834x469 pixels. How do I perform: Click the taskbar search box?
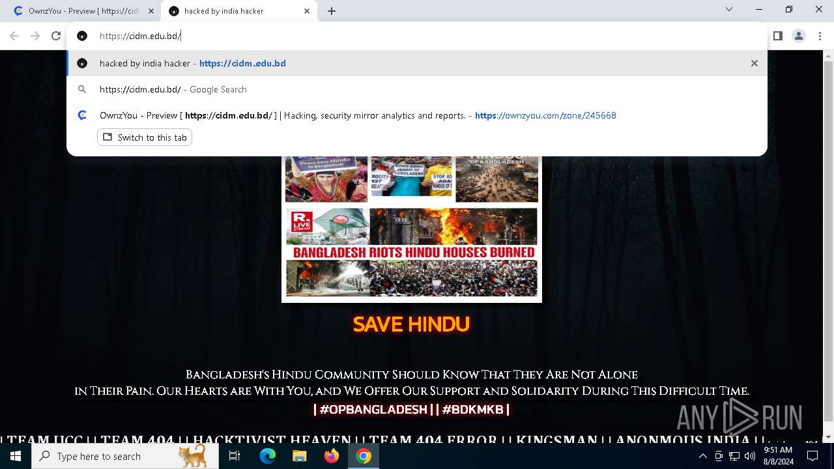[x=126, y=456]
